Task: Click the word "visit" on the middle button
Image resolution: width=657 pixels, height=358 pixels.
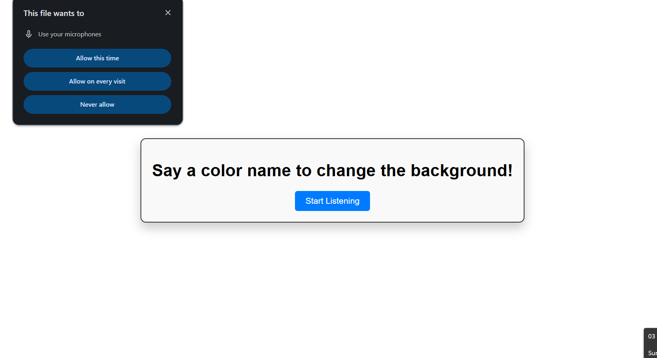Action: click(x=119, y=82)
